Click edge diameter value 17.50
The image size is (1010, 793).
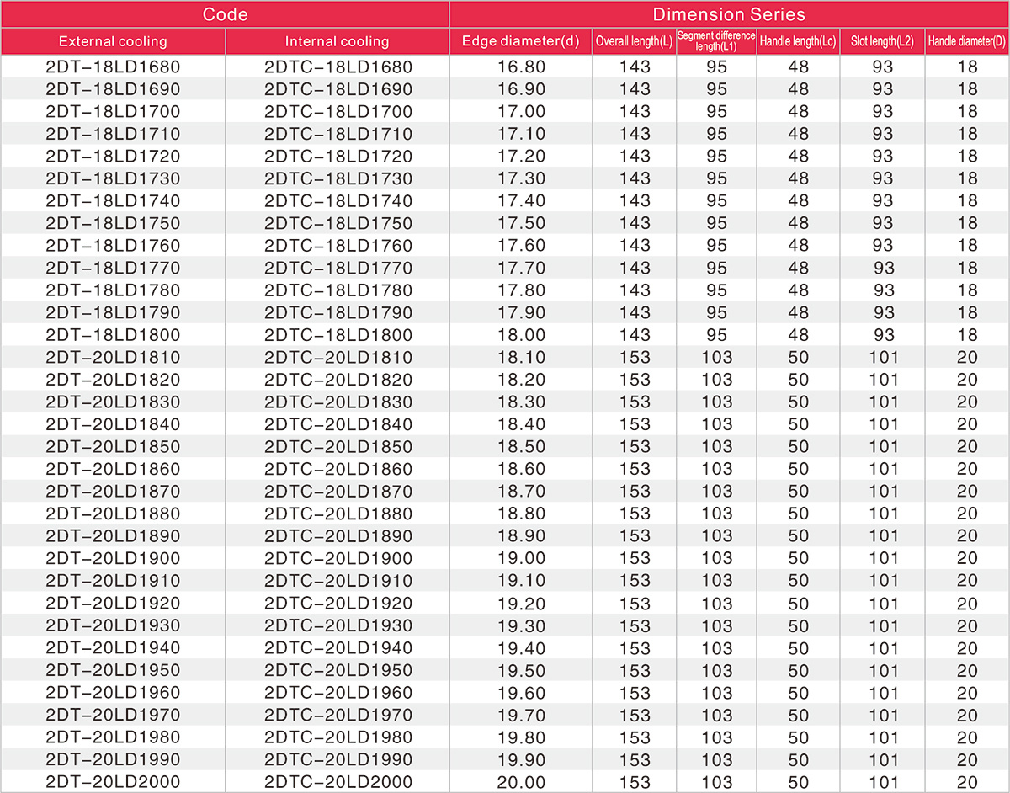point(521,223)
